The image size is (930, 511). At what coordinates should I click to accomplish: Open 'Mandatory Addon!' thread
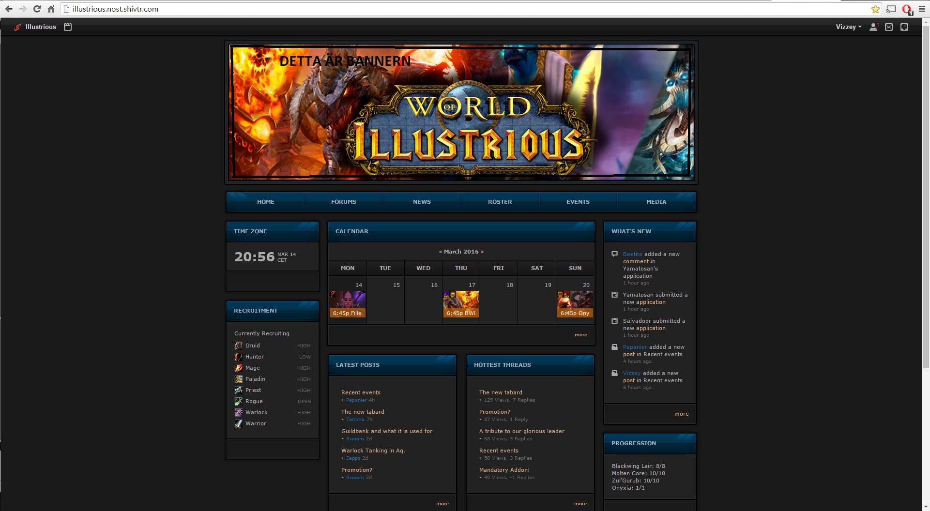point(504,470)
